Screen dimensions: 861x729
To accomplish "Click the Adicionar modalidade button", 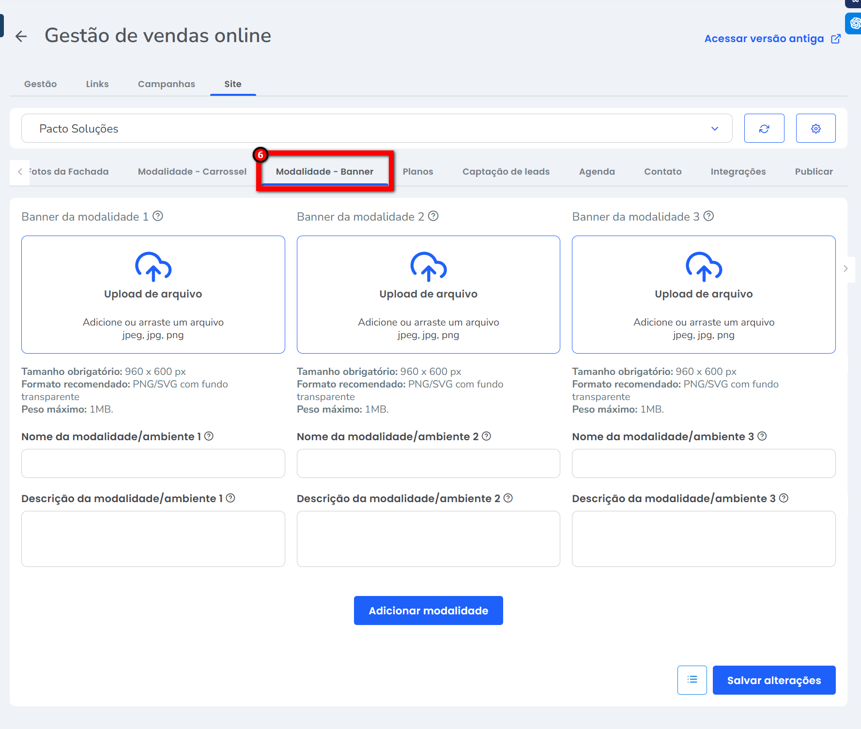I will (428, 610).
